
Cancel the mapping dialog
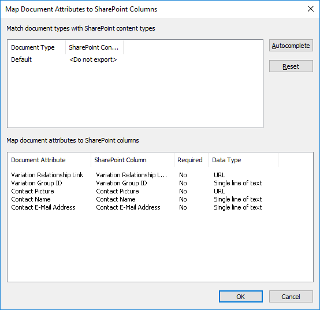coord(291,296)
